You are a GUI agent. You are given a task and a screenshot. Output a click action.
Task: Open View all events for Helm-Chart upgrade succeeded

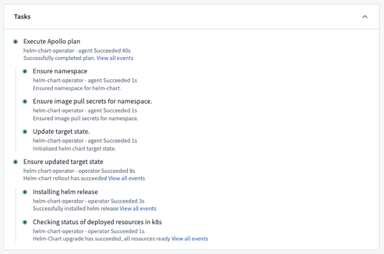(x=190, y=239)
